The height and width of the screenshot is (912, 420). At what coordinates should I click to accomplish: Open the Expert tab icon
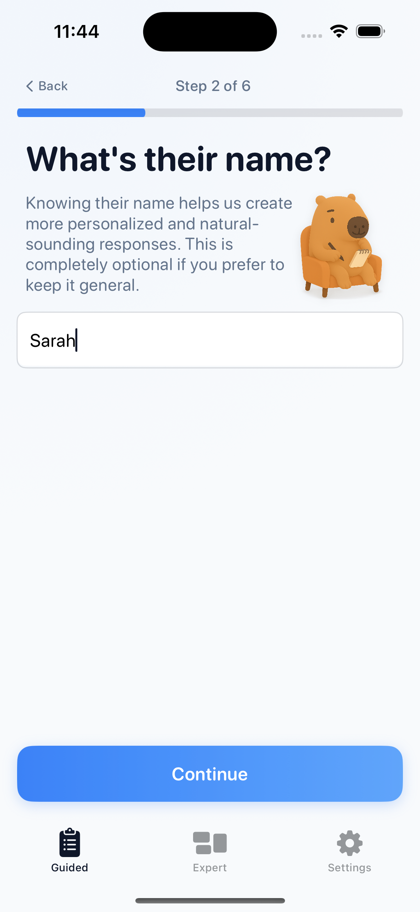(x=210, y=843)
